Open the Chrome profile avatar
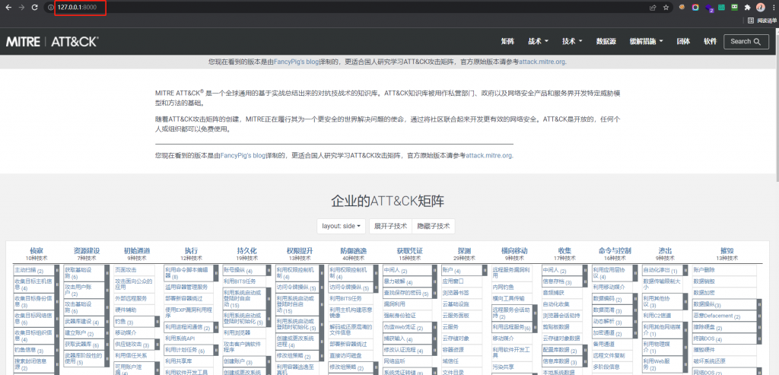Image resolution: width=779 pixels, height=375 pixels. tap(760, 8)
